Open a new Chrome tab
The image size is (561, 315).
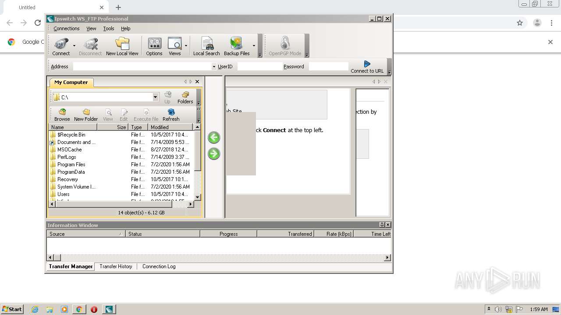[x=118, y=7]
